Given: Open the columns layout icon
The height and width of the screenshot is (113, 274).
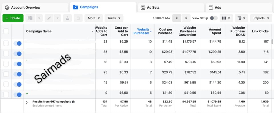Looking at the screenshot, I should [x=226, y=18].
